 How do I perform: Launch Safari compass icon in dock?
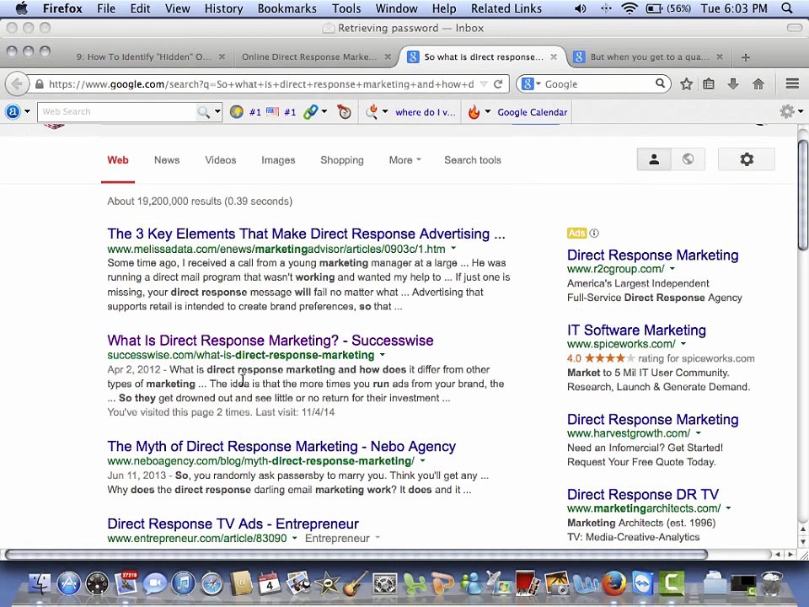(212, 583)
